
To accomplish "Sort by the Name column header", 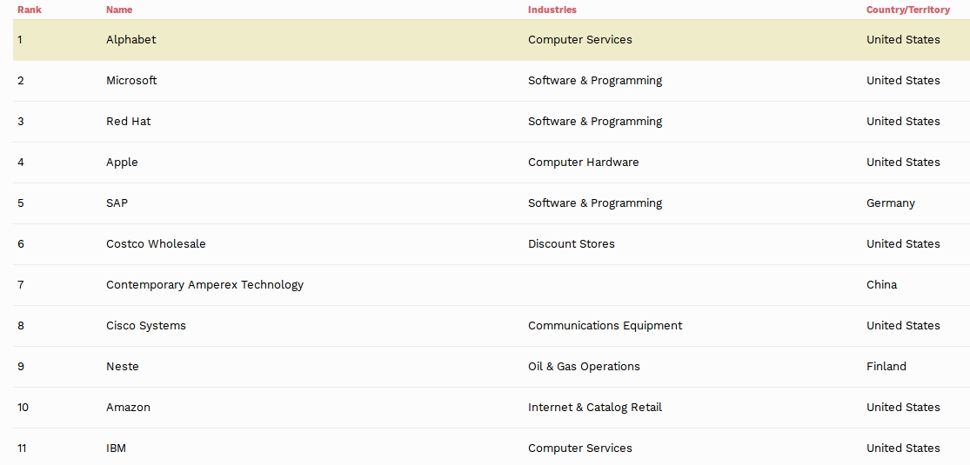I will 119,10.
